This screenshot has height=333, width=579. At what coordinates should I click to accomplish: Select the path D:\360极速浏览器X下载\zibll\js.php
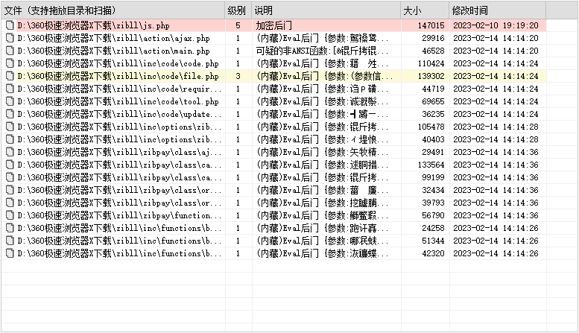pos(93,25)
